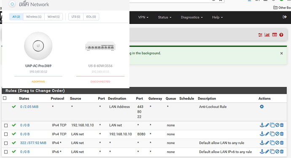Edit Default allow LAN IPv6 to any rule

pos(267,152)
